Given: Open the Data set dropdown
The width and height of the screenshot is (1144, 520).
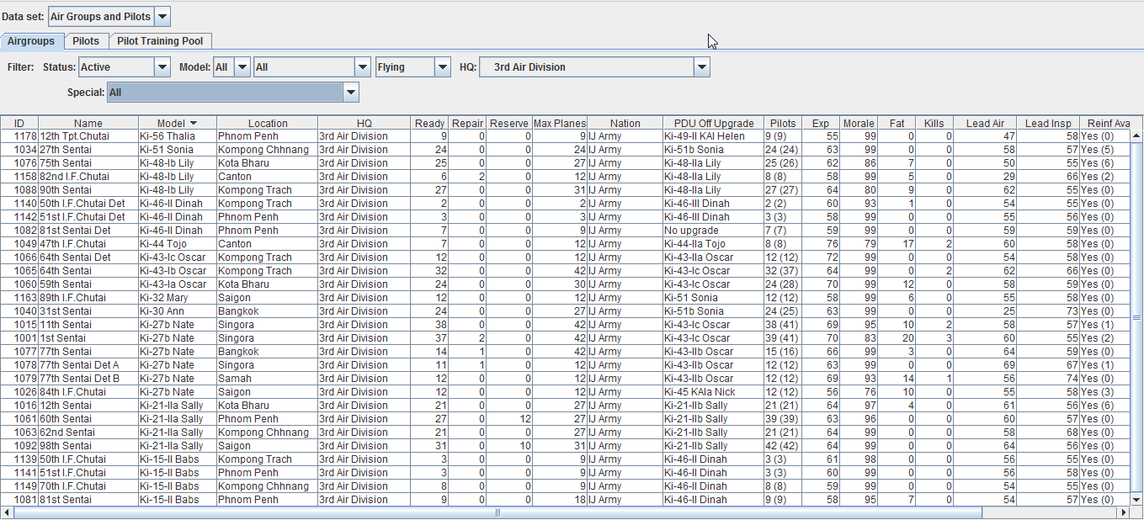Looking at the screenshot, I should pos(161,15).
